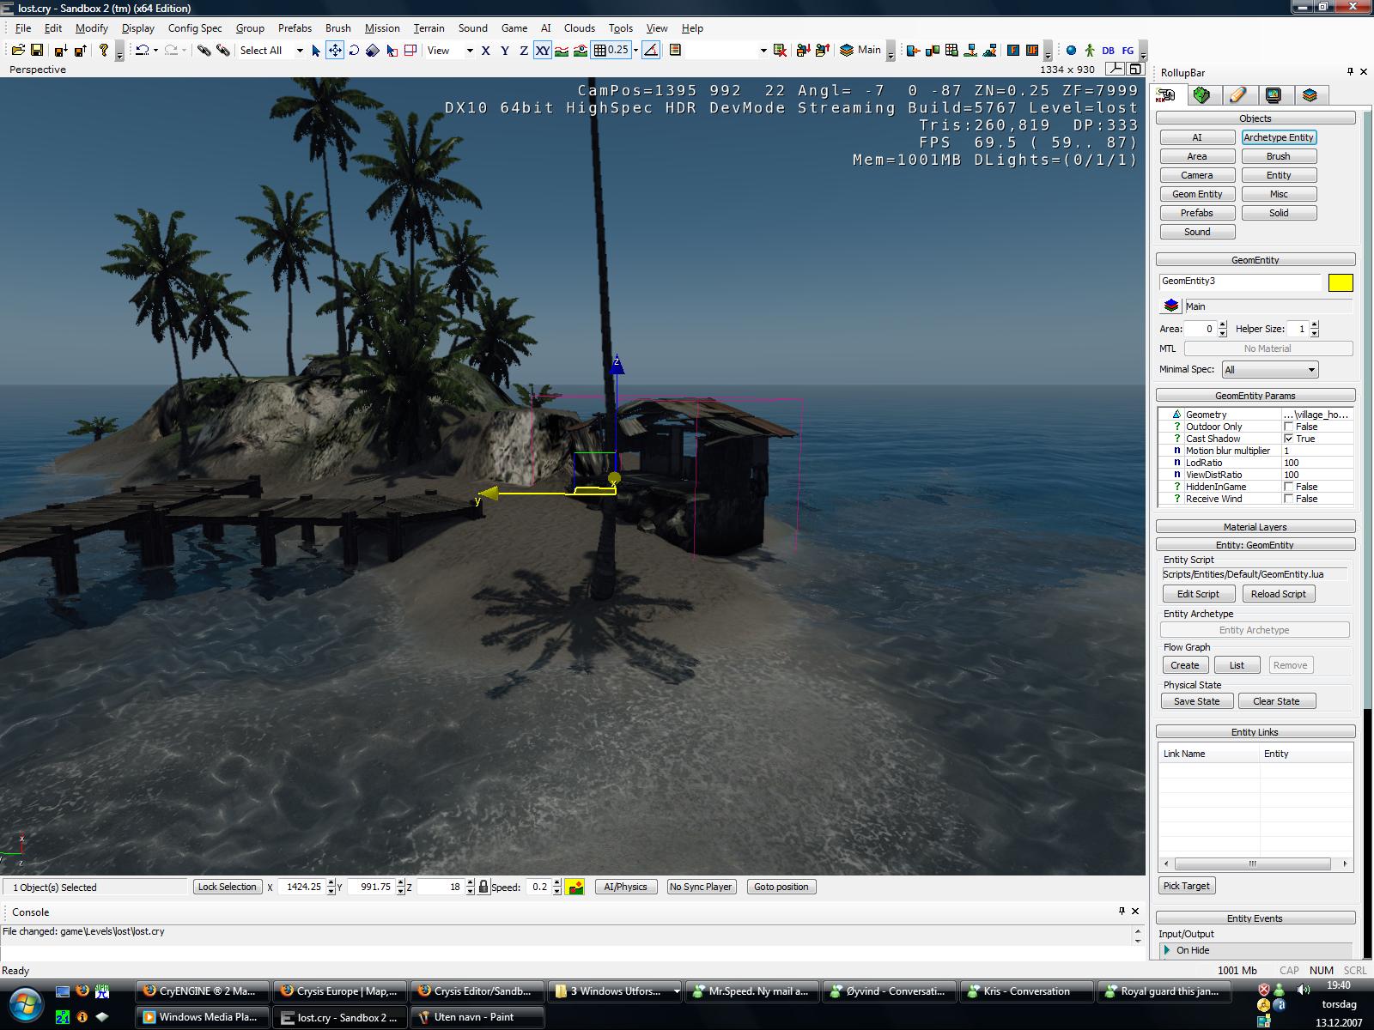Image resolution: width=1374 pixels, height=1030 pixels.
Task: Switch to RollupBar Terrain tab with green icon
Action: (1201, 95)
